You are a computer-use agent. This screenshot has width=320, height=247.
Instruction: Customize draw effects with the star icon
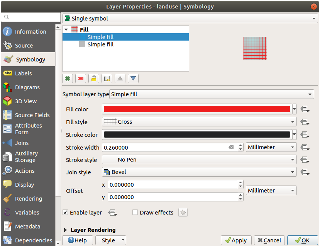tap(183, 212)
